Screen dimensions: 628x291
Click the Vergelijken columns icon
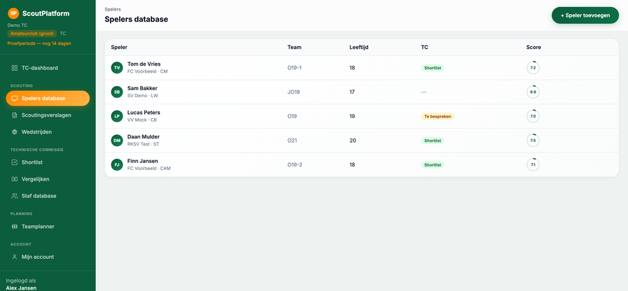15,179
